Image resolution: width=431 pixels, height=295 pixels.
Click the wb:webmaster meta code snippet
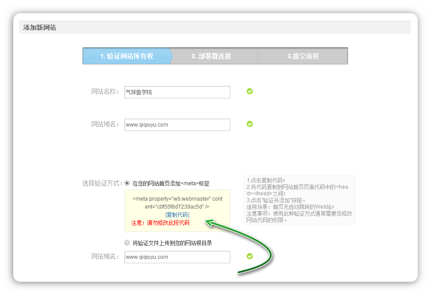tap(177, 203)
